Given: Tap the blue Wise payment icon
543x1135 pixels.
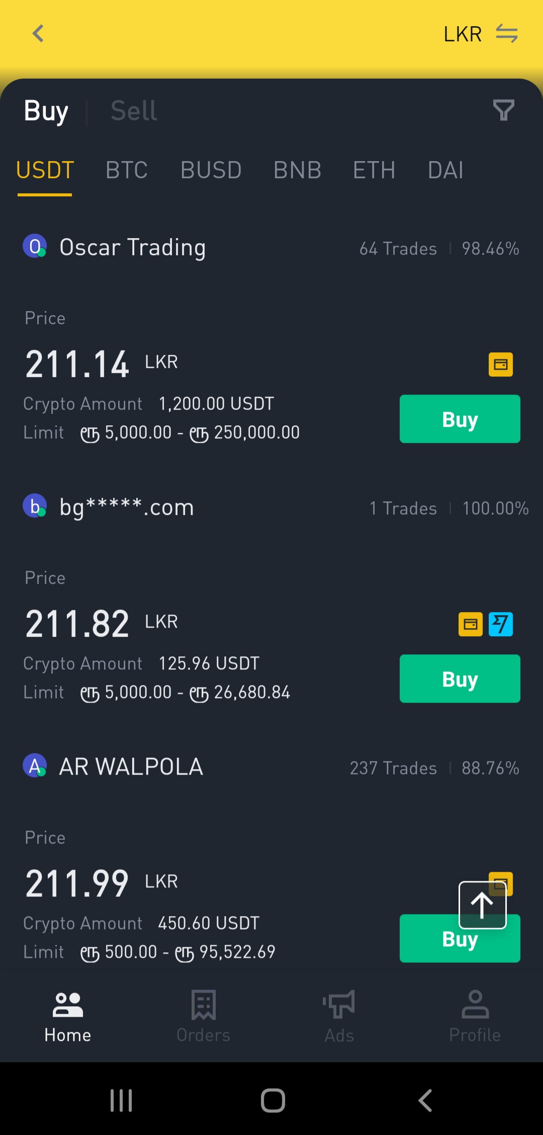Looking at the screenshot, I should (501, 624).
